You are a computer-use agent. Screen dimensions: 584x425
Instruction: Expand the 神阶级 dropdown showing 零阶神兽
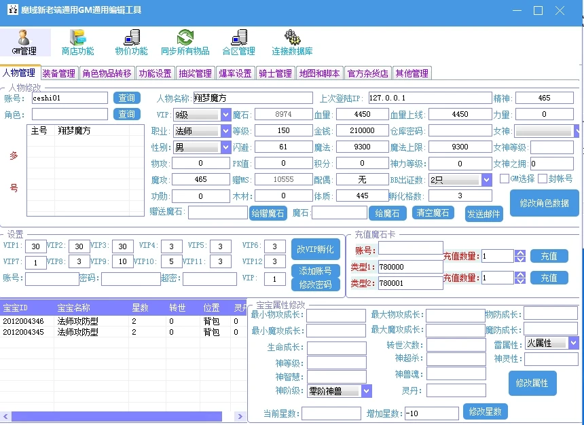click(x=367, y=391)
